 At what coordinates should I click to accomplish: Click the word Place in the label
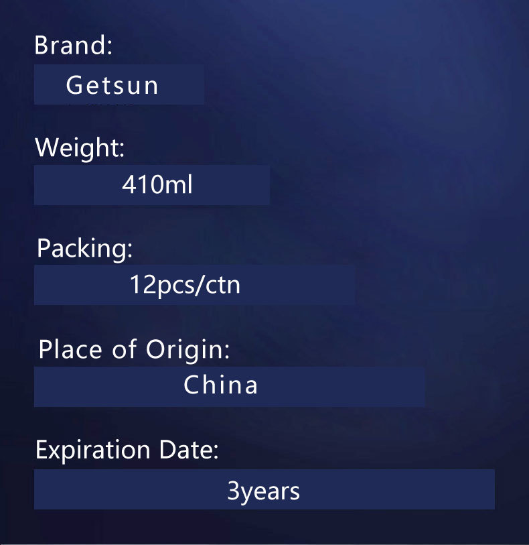click(x=70, y=349)
